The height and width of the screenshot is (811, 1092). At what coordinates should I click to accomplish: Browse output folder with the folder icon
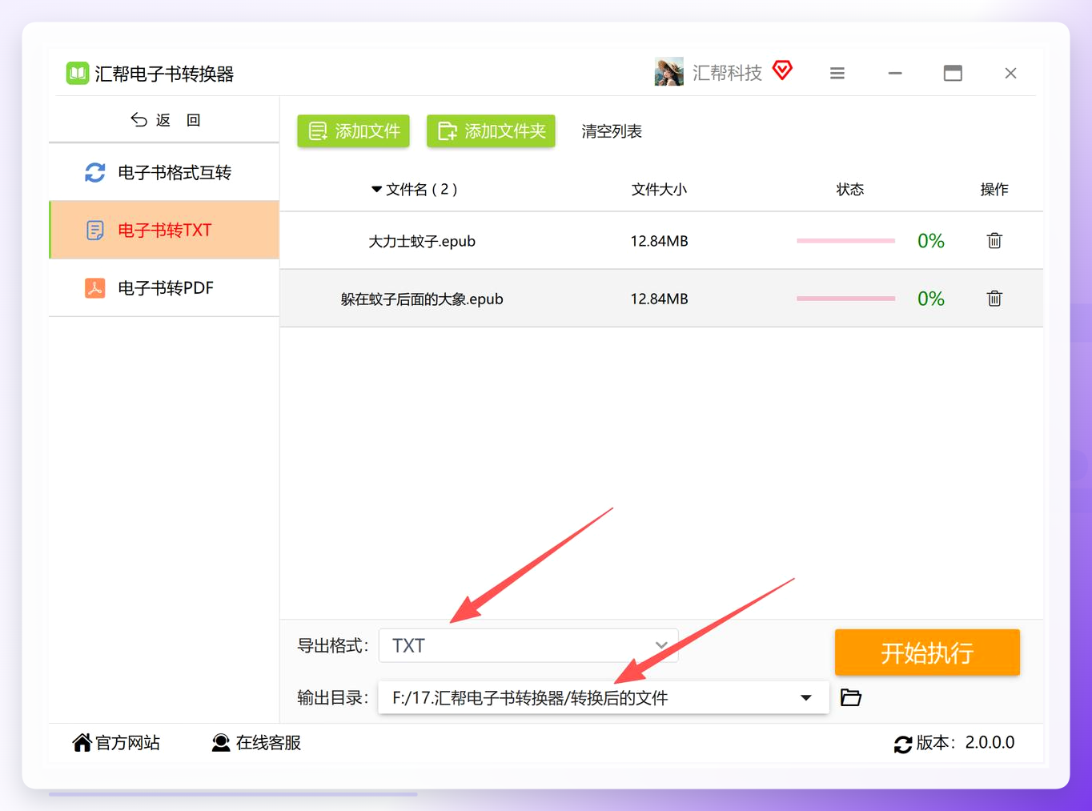(851, 697)
